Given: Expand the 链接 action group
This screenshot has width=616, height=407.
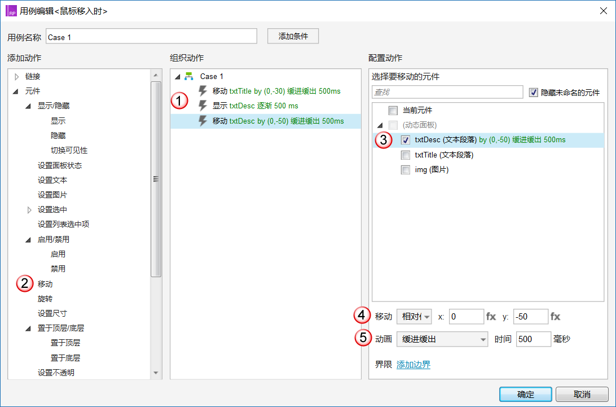Looking at the screenshot, I should (x=16, y=76).
